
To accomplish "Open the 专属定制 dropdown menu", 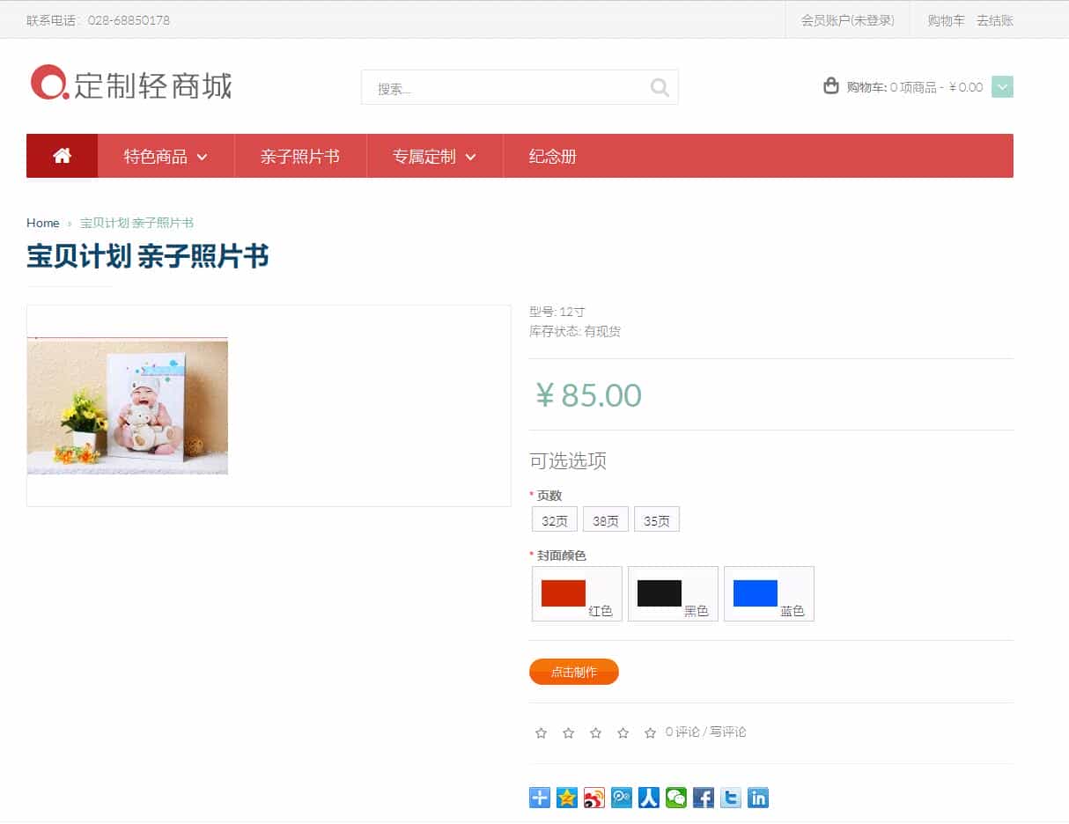I will [434, 156].
